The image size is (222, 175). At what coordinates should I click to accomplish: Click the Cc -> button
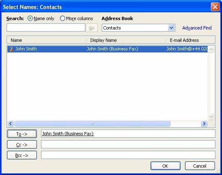click(22, 145)
